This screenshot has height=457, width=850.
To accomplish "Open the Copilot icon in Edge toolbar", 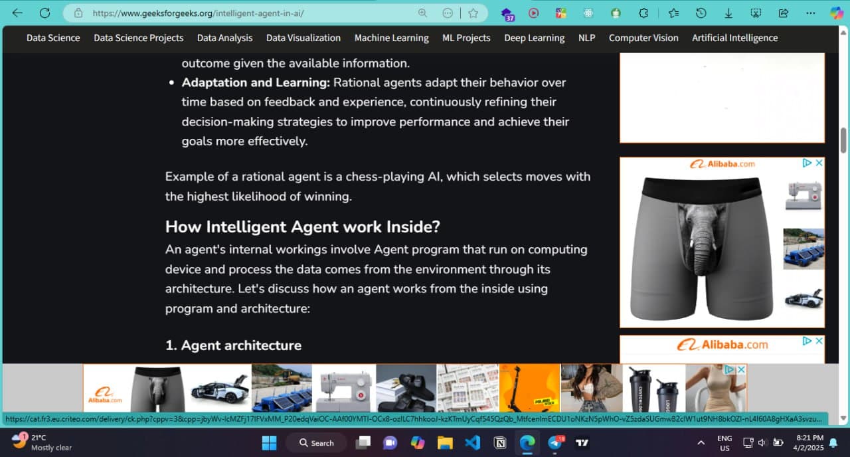I will point(837,13).
